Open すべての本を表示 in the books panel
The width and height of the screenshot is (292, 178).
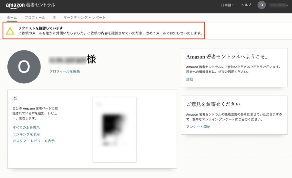[26, 128]
